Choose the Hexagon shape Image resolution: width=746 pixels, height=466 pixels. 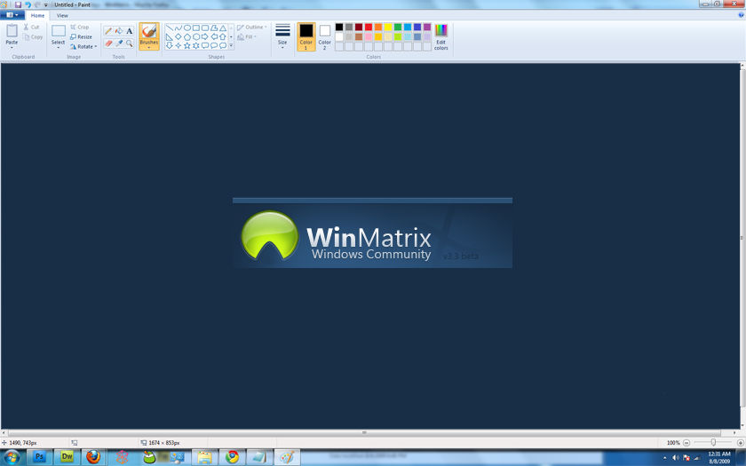tap(196, 37)
